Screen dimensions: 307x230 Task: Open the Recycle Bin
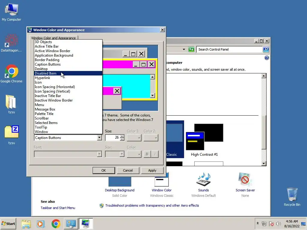(x=292, y=197)
